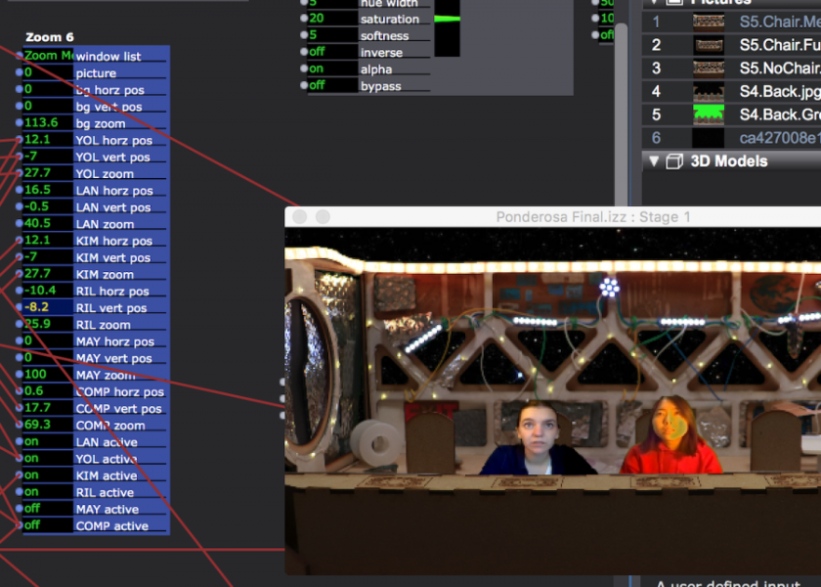821x587 pixels.
Task: Select the S5.Chair.Me picture thumbnail
Action: (709, 22)
